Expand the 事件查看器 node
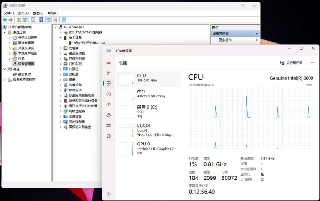Viewport: 320px width, 201px height. click(x=10, y=43)
